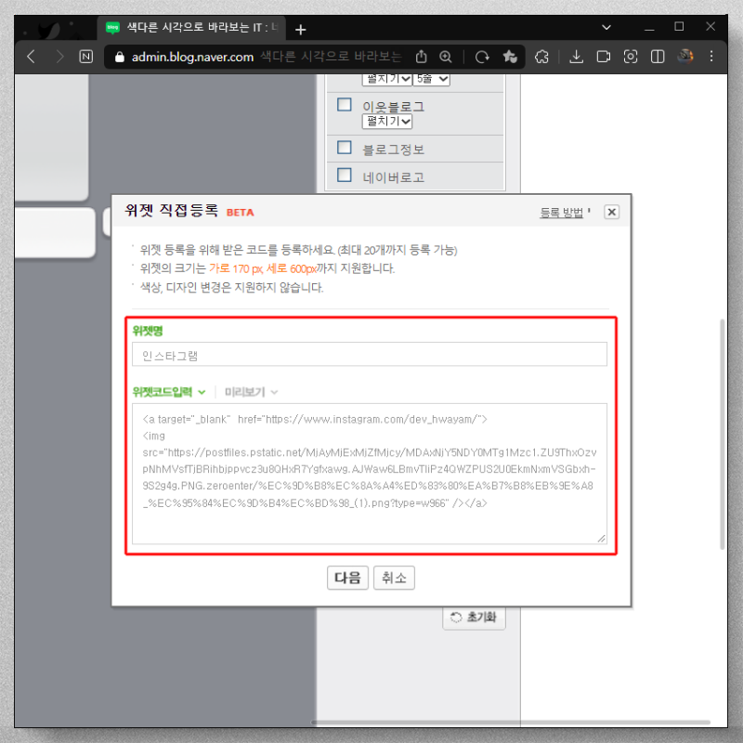Image resolution: width=743 pixels, height=743 pixels.
Task: Maximize the browser window
Action: tap(679, 27)
